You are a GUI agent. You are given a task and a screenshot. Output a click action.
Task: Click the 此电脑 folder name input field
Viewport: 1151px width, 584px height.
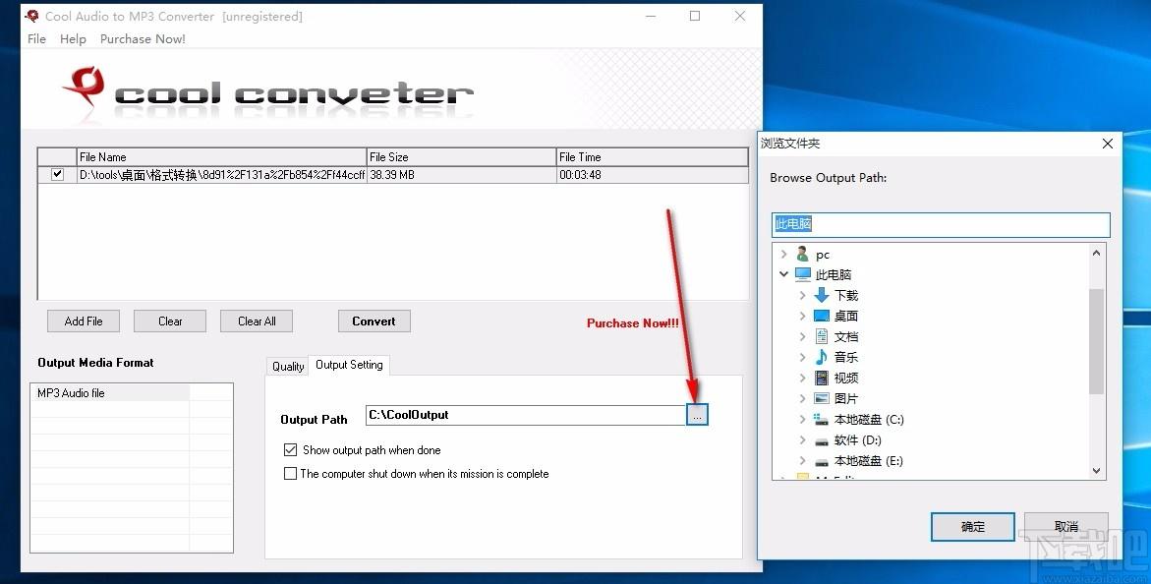point(941,224)
